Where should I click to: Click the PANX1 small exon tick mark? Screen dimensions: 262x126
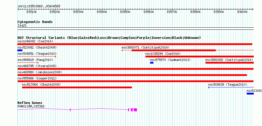tap(70, 110)
